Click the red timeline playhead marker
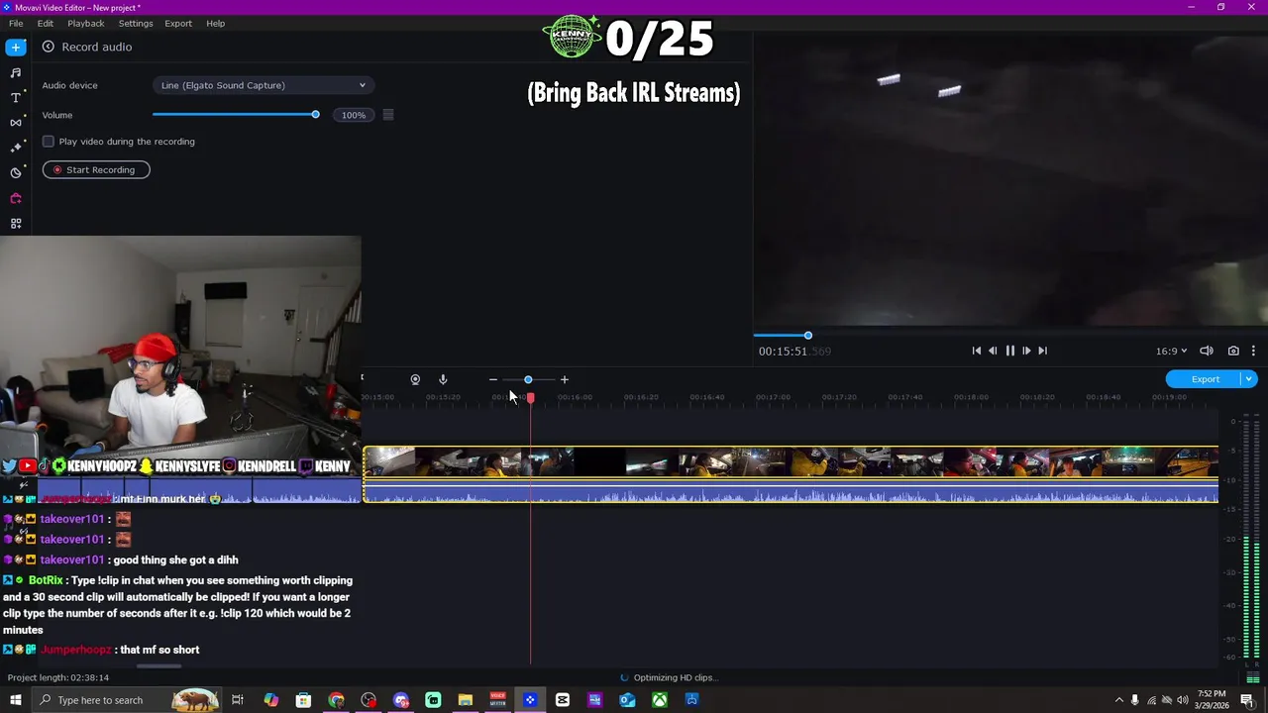 (530, 397)
